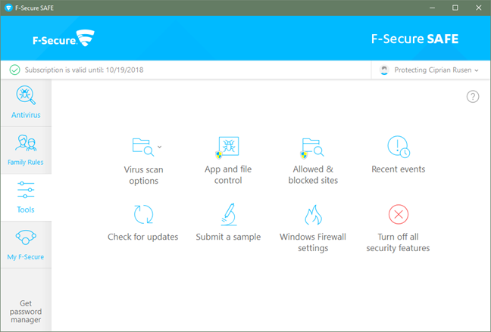Click the Virus scan options folder icon
491x332 pixels.
pos(142,147)
